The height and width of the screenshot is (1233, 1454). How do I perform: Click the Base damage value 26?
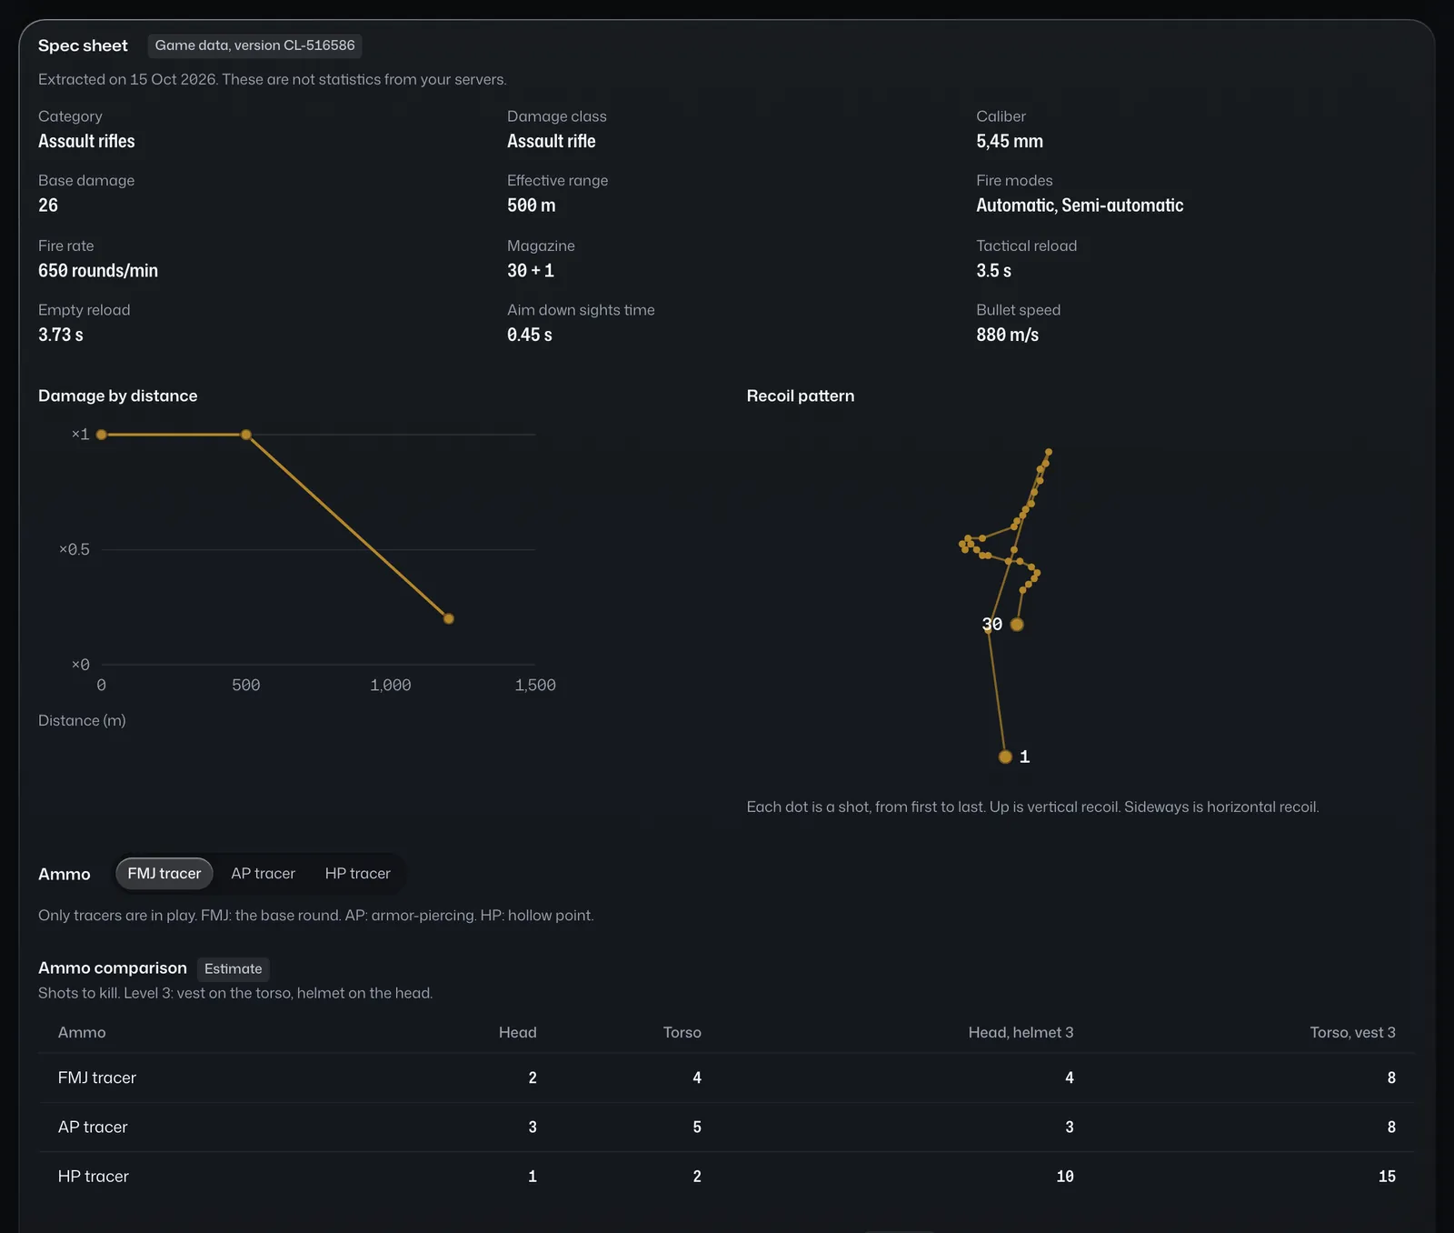click(48, 205)
